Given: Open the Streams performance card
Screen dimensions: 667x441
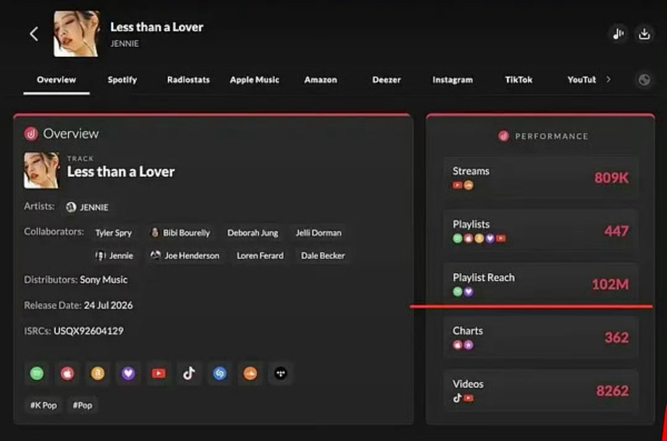Looking at the screenshot, I should (540, 177).
